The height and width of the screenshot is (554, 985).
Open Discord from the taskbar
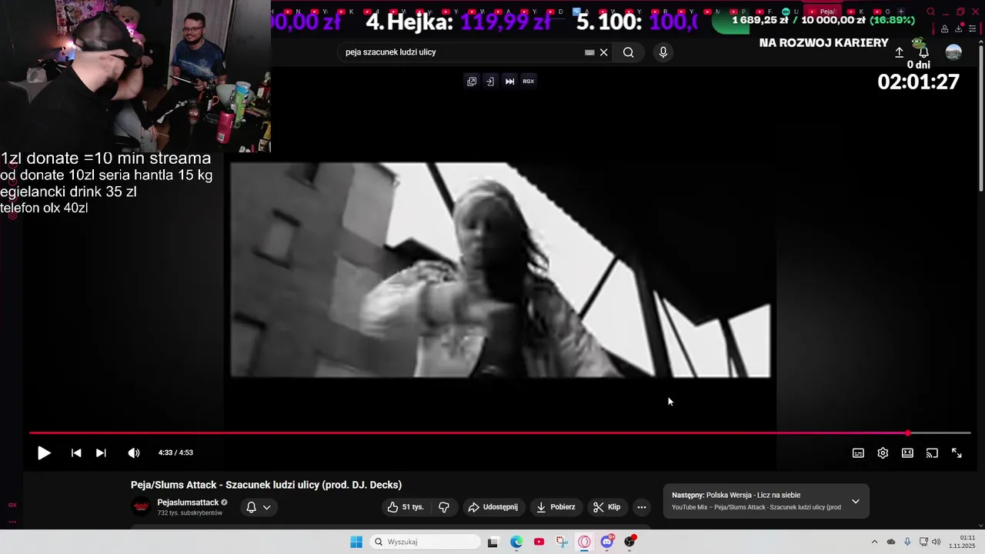(607, 542)
